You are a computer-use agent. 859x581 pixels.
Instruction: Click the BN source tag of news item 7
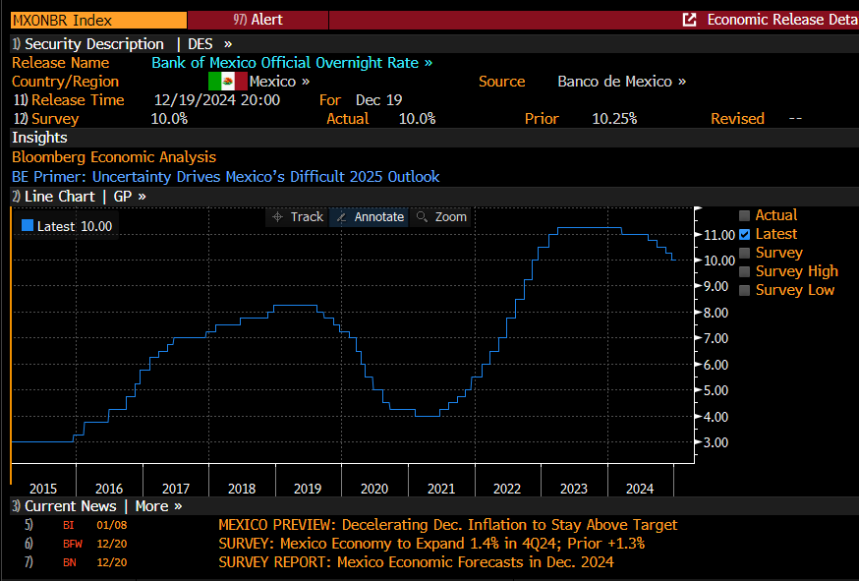70,562
